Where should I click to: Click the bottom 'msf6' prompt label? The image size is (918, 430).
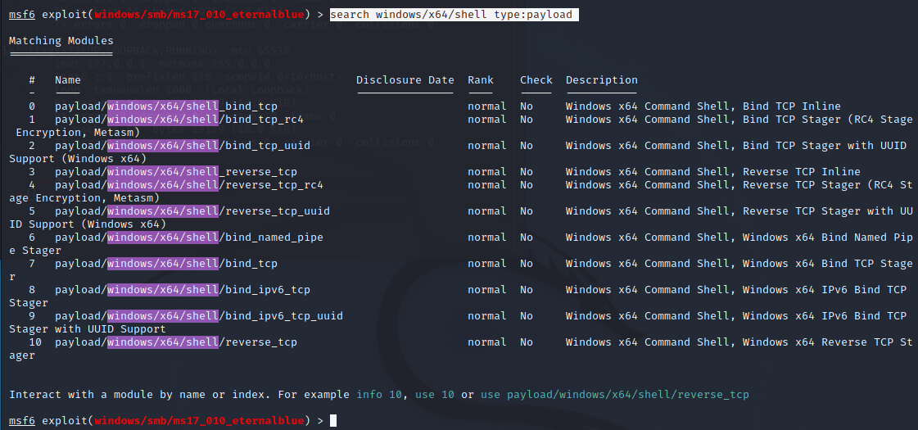(22, 421)
